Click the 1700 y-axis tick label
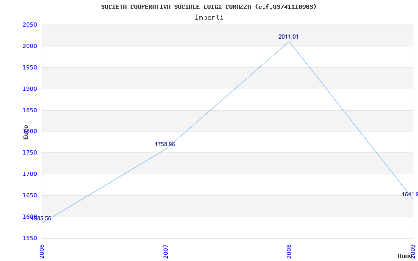The width and height of the screenshot is (418, 261). 30,174
